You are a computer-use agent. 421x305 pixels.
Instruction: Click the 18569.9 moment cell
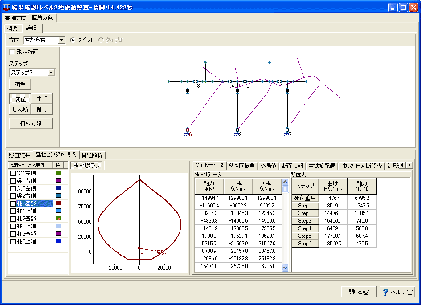(x=333, y=244)
